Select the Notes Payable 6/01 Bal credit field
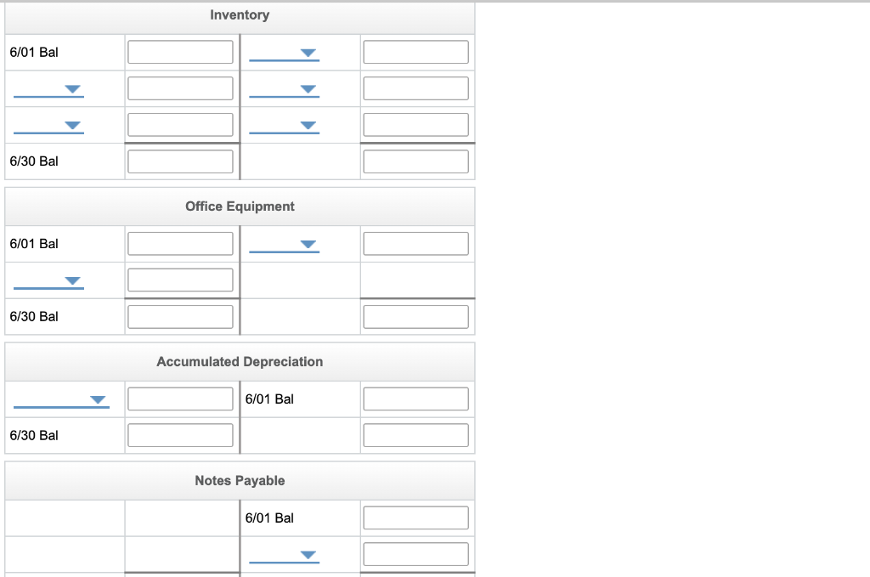Image resolution: width=870 pixels, height=577 pixels. [415, 517]
